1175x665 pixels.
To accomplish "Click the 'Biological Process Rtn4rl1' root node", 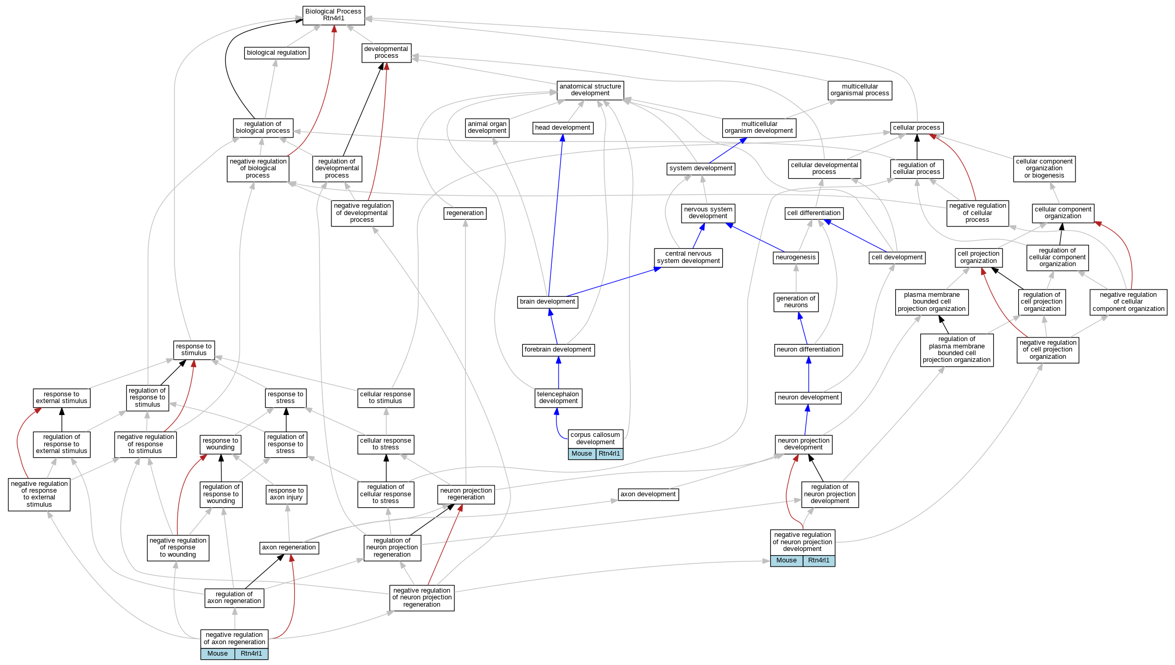I will (333, 15).
